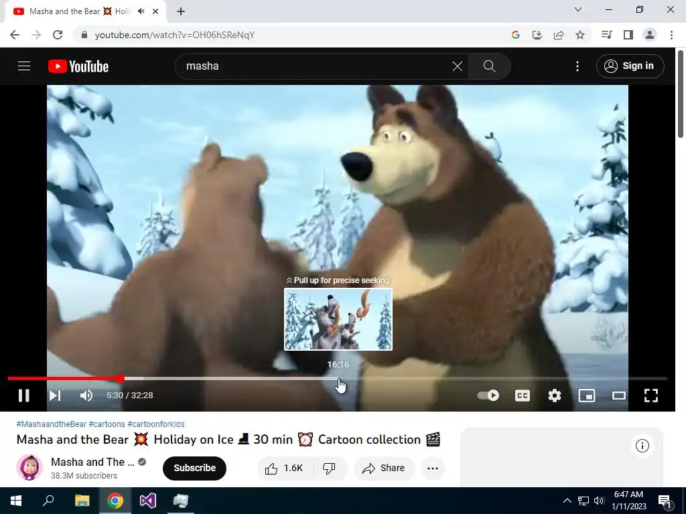Dislike this video
The height and width of the screenshot is (514, 686).
click(329, 468)
